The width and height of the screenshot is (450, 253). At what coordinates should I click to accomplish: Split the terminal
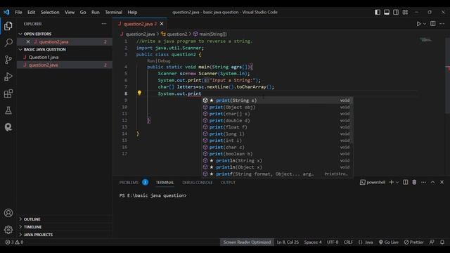point(405,182)
